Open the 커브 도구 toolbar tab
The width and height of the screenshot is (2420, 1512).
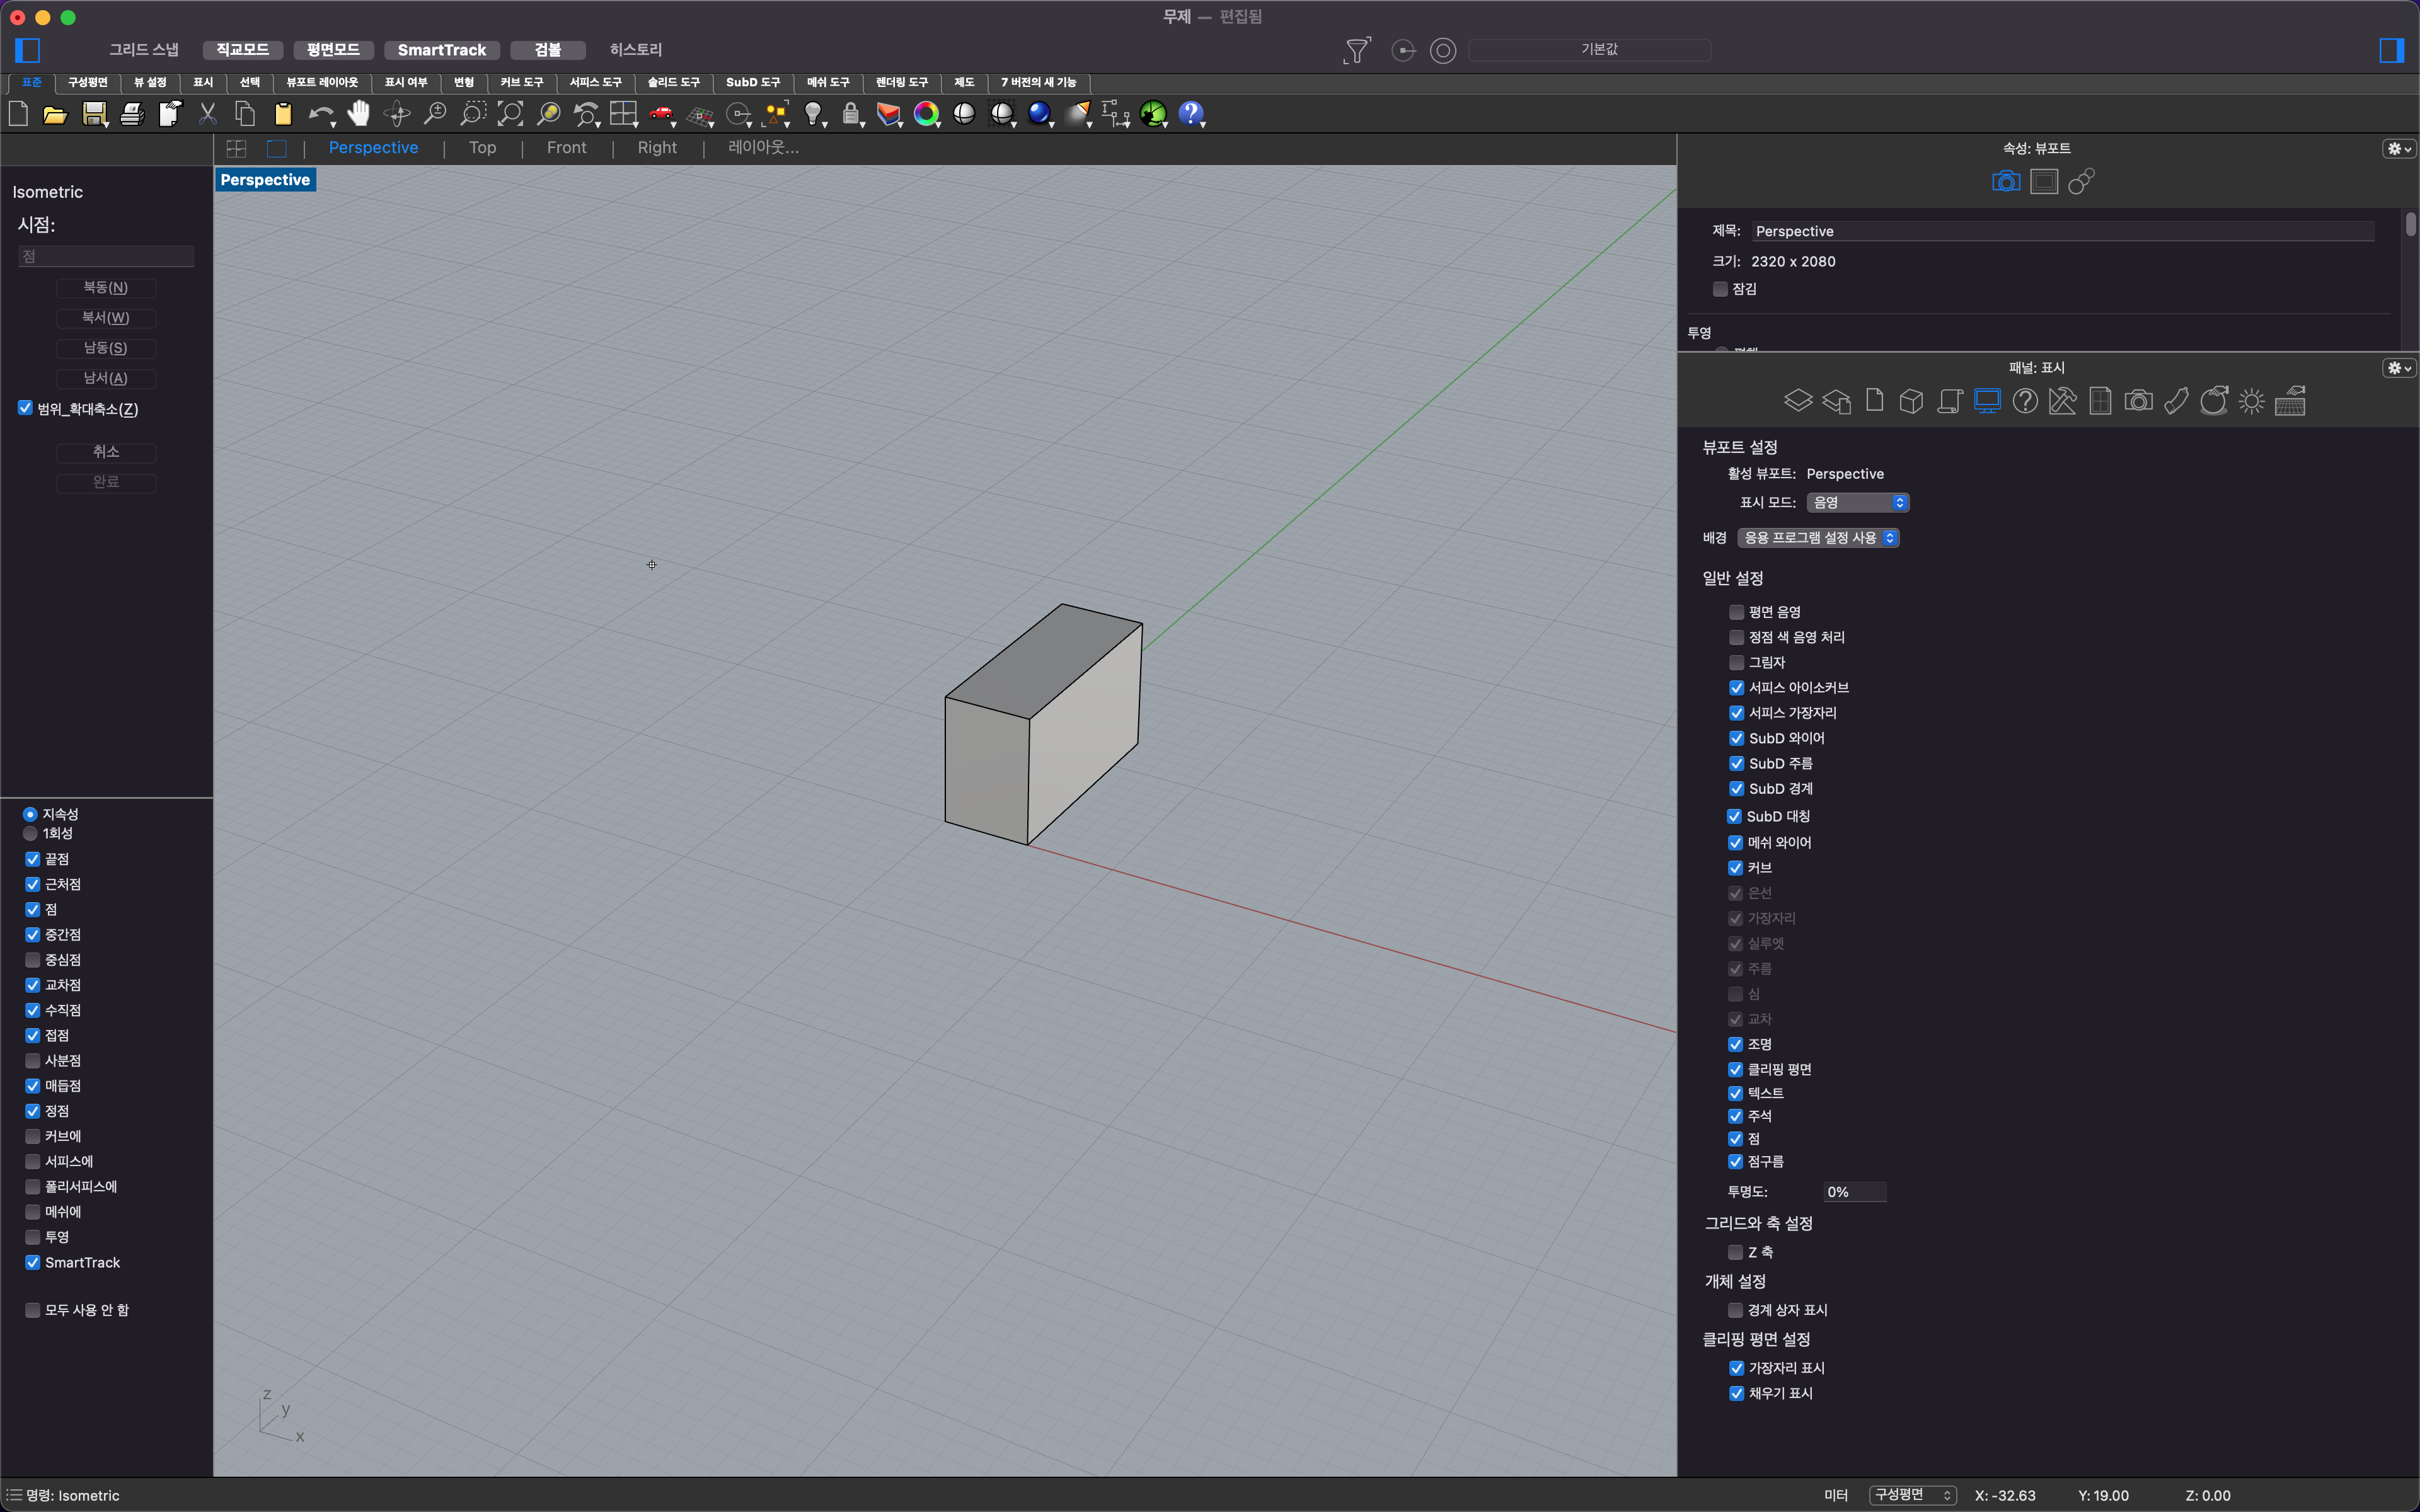521,82
